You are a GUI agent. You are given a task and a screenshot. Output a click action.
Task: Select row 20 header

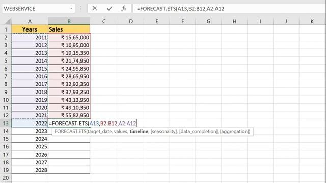point(6,178)
